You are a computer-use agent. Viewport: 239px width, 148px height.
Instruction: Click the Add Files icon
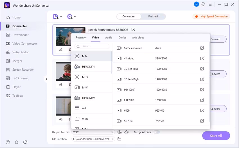(56, 17)
